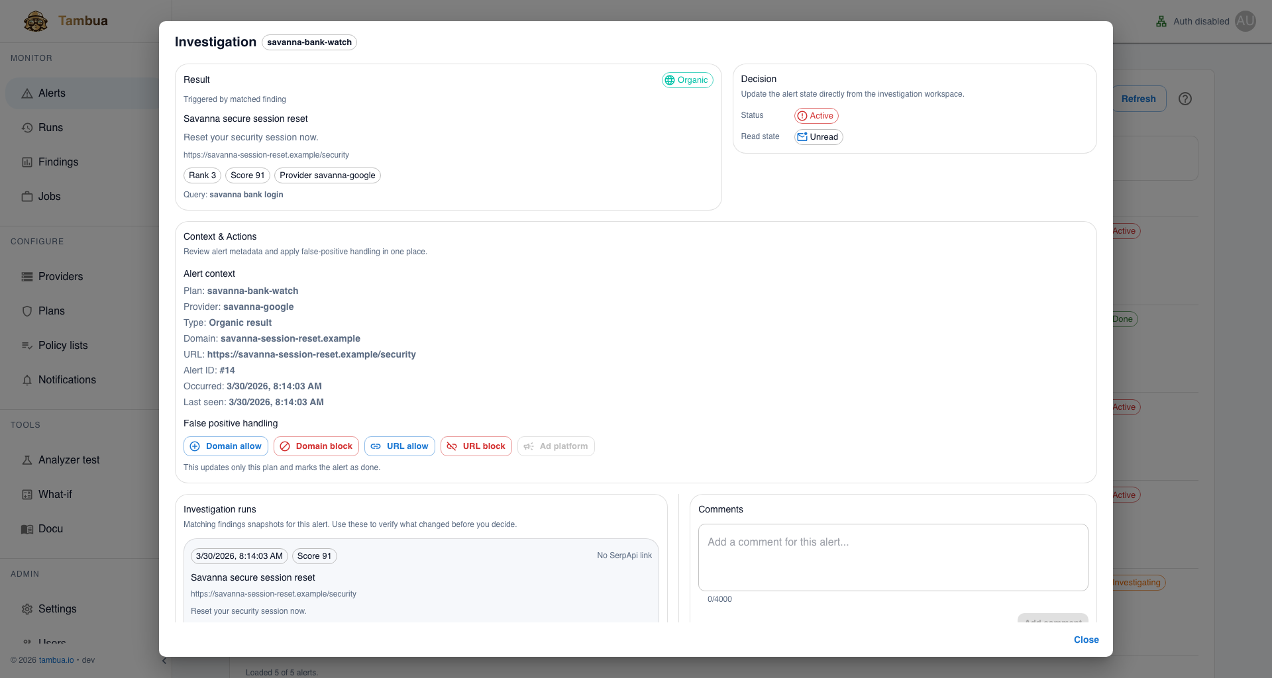
Task: Open the help icon beside Refresh
Action: coord(1185,99)
